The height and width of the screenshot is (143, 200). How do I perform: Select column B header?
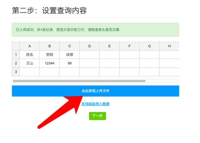[x=50, y=46]
